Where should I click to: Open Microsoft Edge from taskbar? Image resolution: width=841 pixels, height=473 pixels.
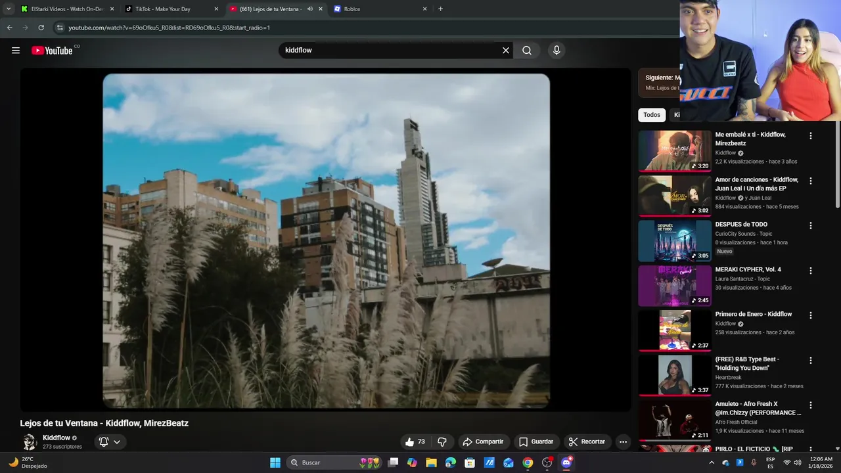coord(450,462)
